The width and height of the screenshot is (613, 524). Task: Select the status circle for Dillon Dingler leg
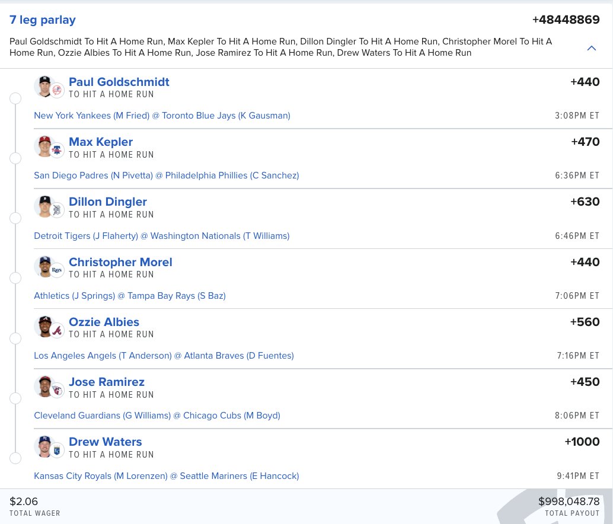tap(16, 218)
